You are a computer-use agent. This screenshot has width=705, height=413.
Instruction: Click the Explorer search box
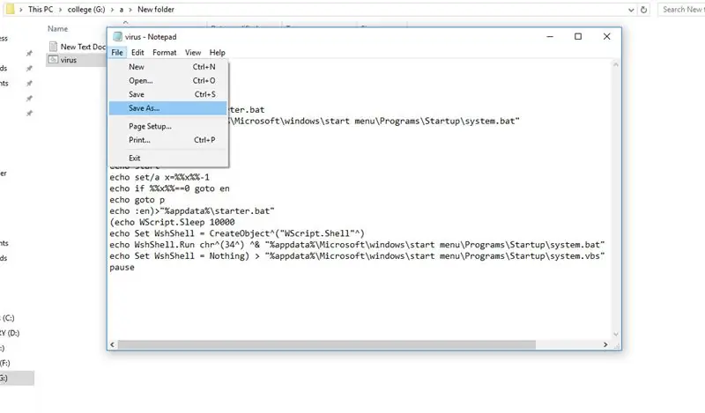(681, 10)
